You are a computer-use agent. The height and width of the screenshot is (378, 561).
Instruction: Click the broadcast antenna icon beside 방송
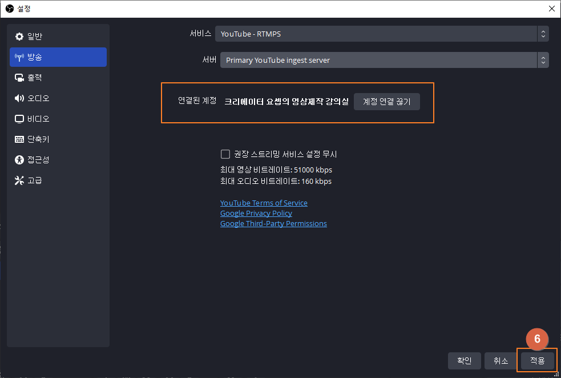click(19, 57)
